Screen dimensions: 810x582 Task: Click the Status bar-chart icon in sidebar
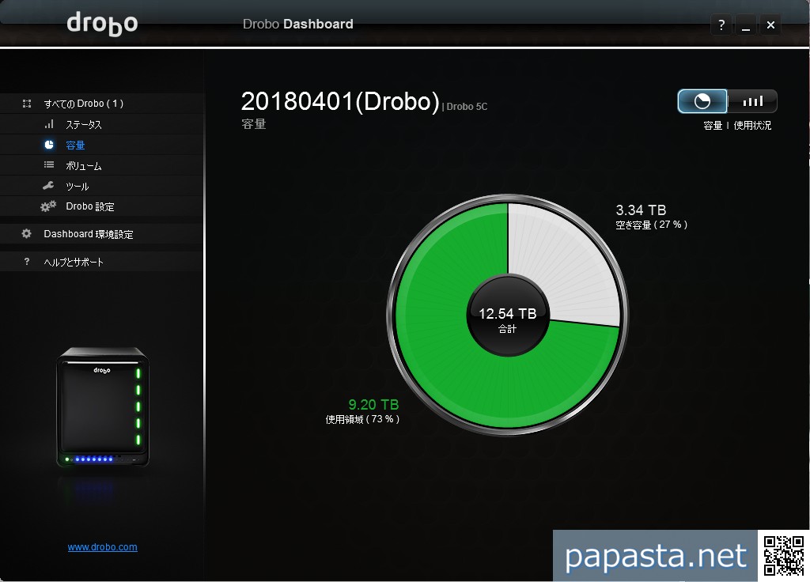click(x=49, y=124)
